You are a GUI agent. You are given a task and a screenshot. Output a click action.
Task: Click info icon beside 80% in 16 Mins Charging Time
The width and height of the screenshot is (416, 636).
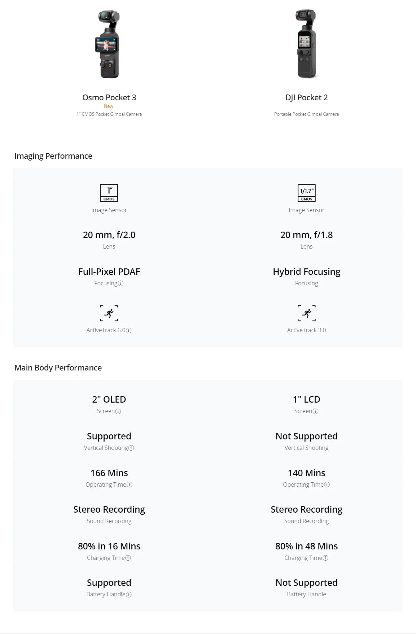(128, 558)
